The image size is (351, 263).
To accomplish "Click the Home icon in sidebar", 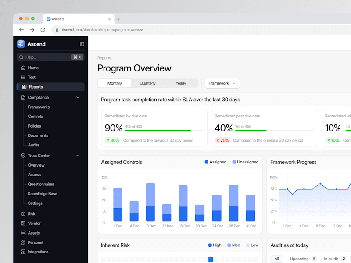I will click(23, 68).
